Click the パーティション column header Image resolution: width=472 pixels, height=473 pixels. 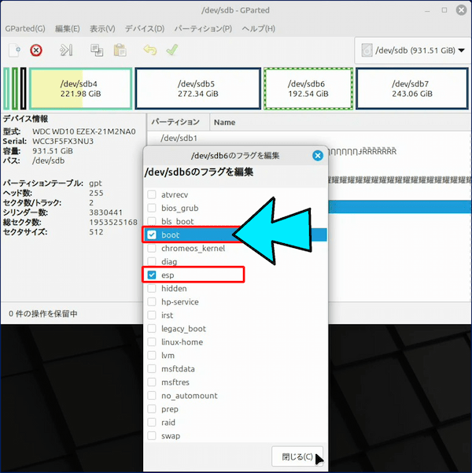pyautogui.click(x=175, y=123)
